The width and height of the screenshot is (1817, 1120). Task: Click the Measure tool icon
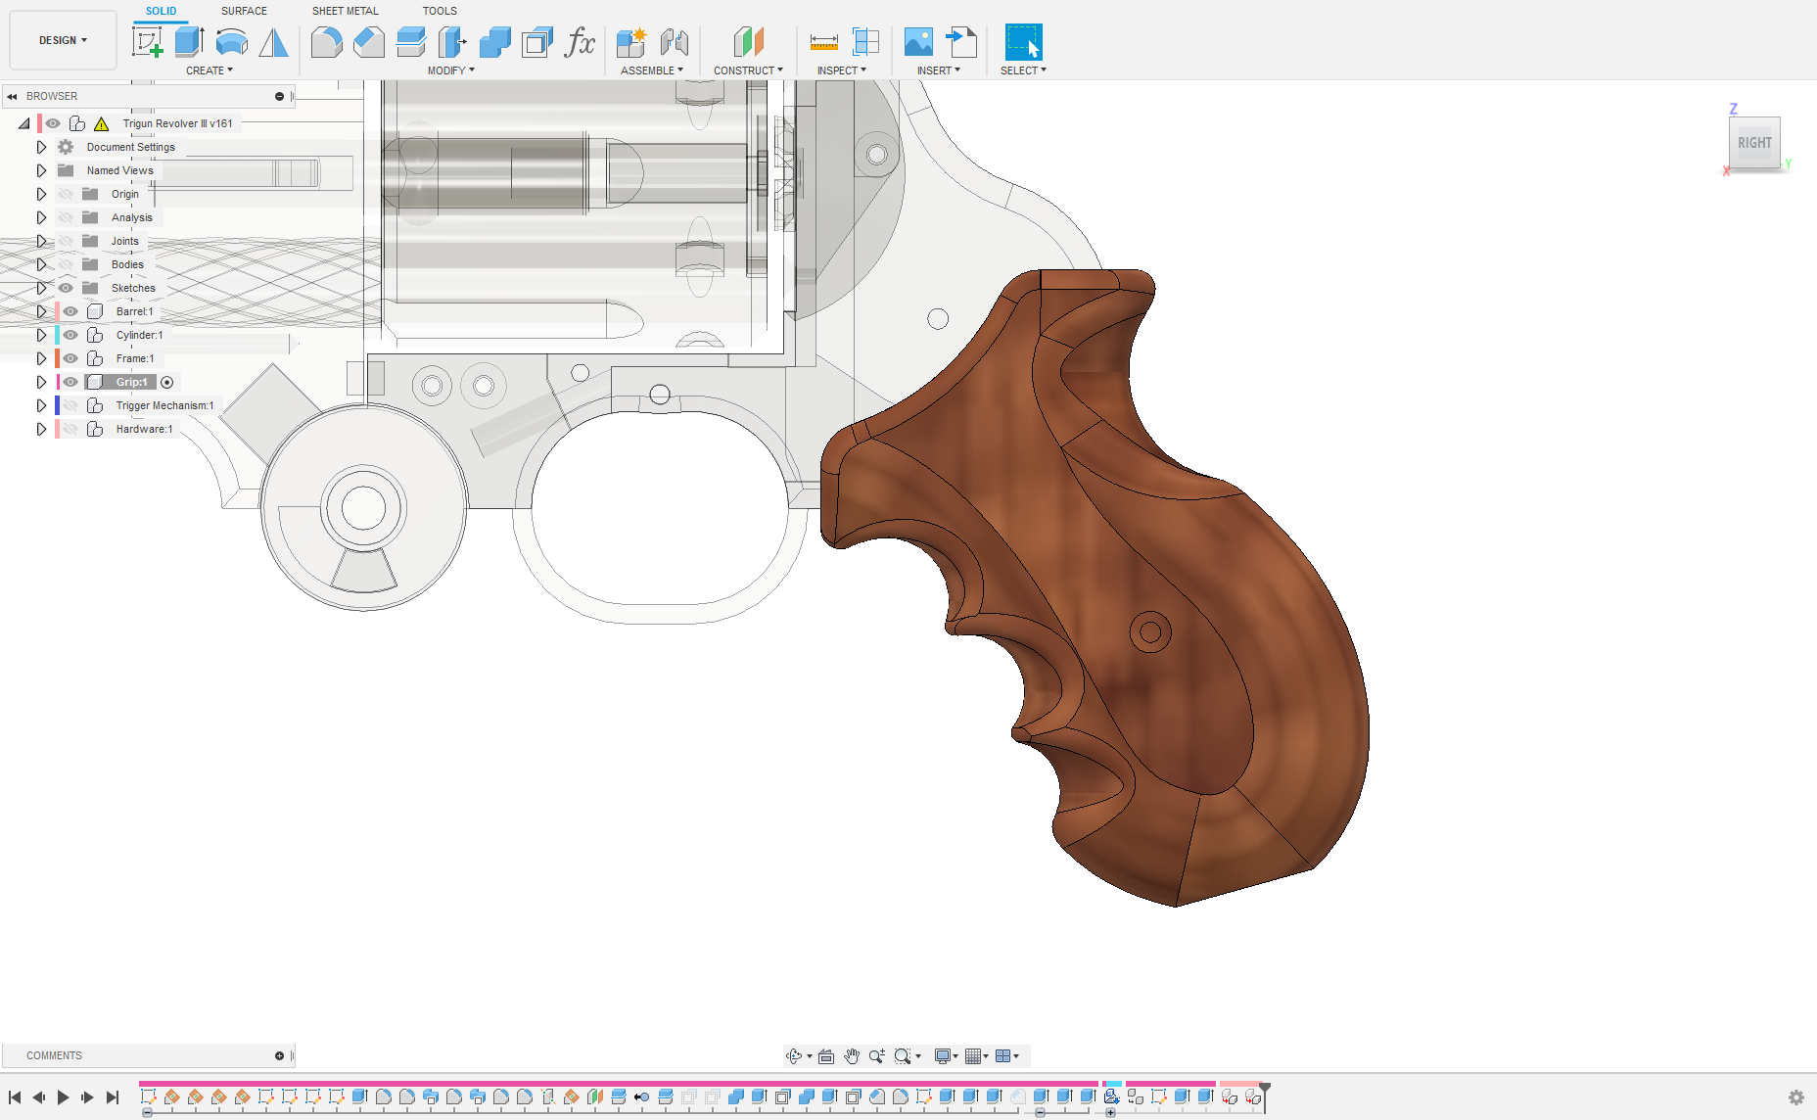pyautogui.click(x=823, y=42)
